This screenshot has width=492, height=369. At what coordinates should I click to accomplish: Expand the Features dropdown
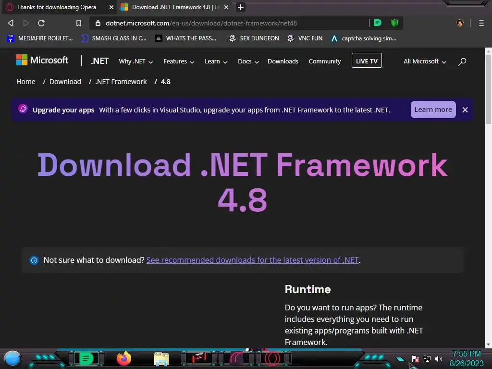pos(179,61)
